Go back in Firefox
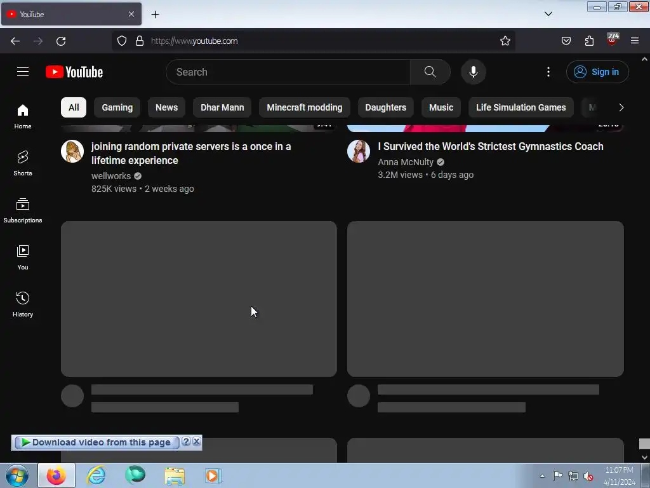 point(15,41)
